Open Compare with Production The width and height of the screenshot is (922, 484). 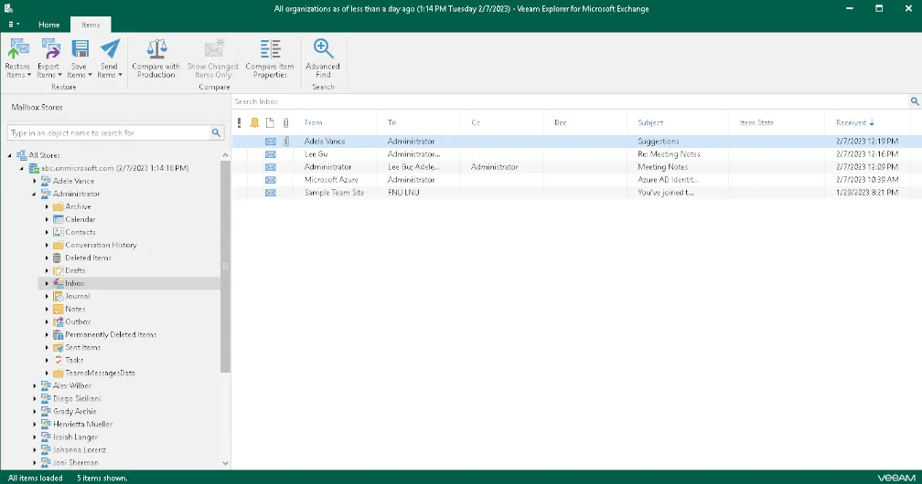pyautogui.click(x=156, y=58)
